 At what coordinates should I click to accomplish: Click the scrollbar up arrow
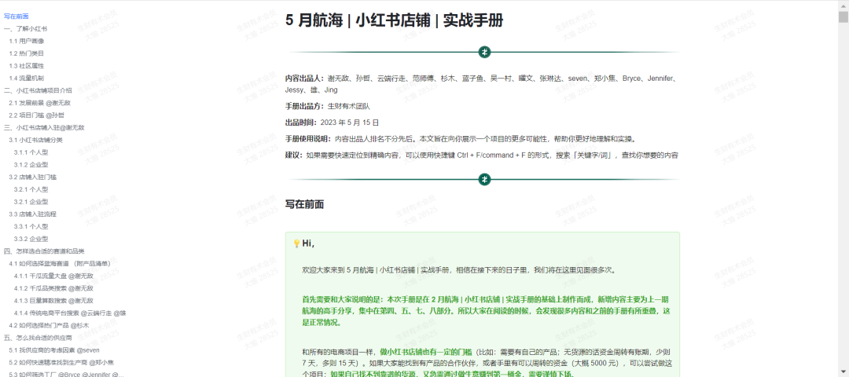point(843,5)
